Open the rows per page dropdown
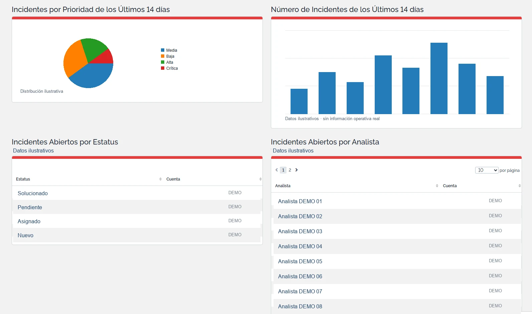This screenshot has height=314, width=532. (x=487, y=170)
